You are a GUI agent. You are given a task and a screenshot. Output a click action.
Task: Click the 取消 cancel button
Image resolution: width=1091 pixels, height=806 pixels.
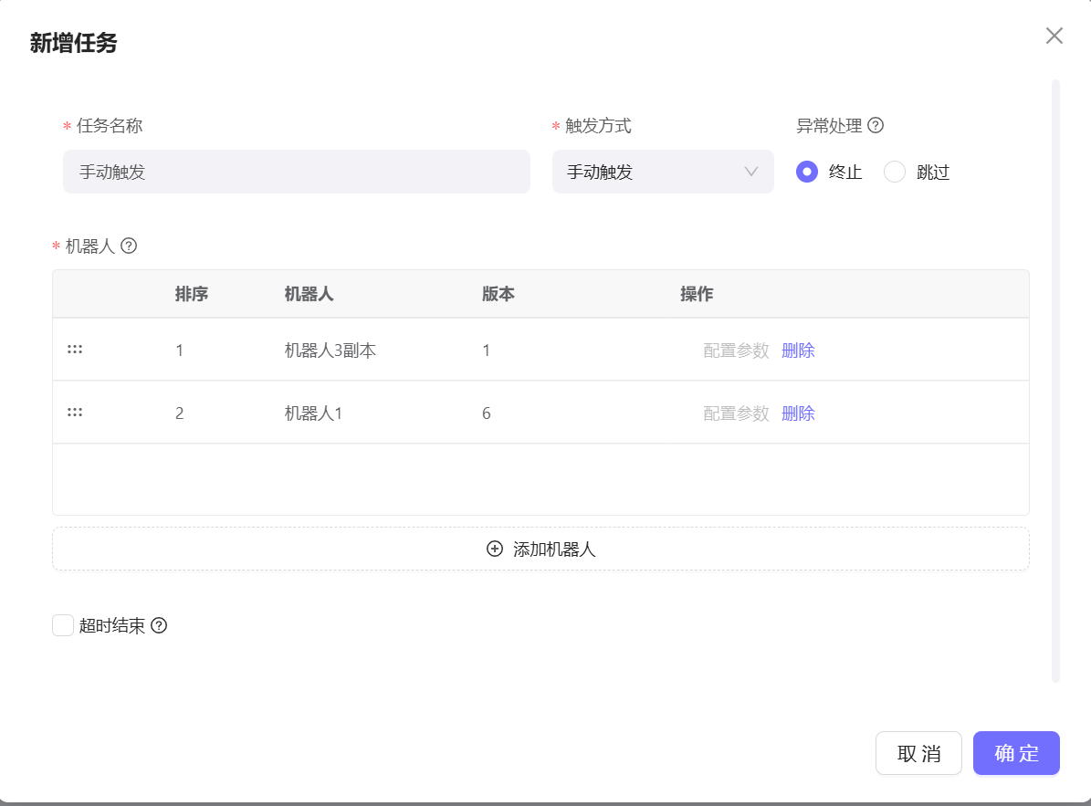[918, 753]
